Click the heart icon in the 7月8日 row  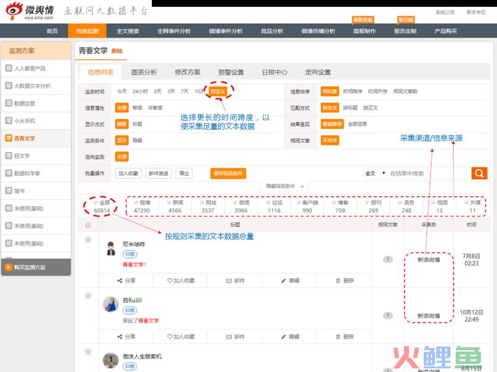[x=170, y=280]
